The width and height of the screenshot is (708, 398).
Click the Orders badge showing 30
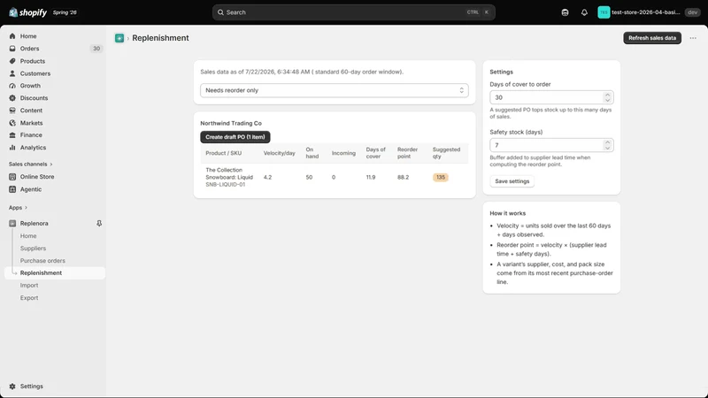click(96, 49)
